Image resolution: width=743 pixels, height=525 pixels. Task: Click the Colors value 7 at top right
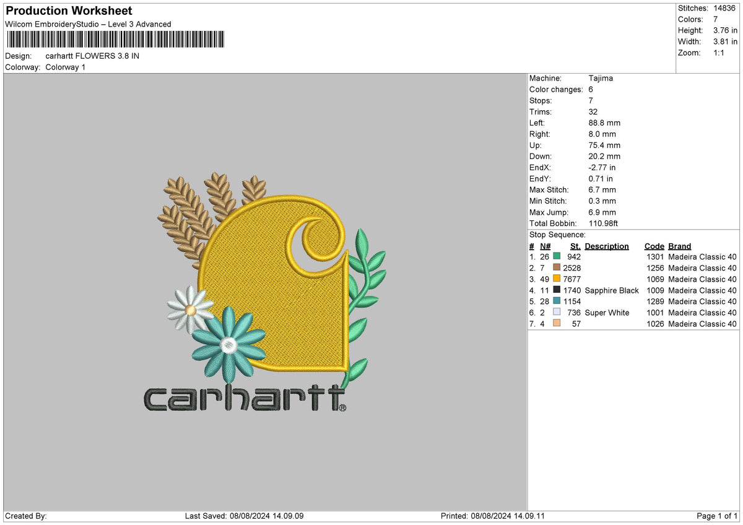tap(716, 19)
